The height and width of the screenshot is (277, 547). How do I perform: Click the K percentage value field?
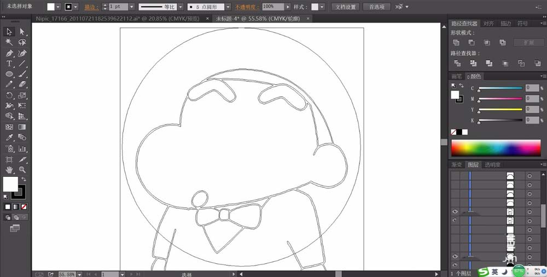[532, 120]
